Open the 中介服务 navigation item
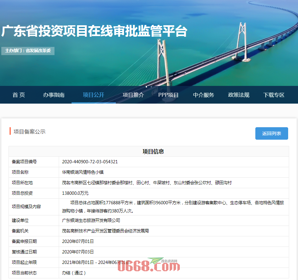 tap(203, 95)
